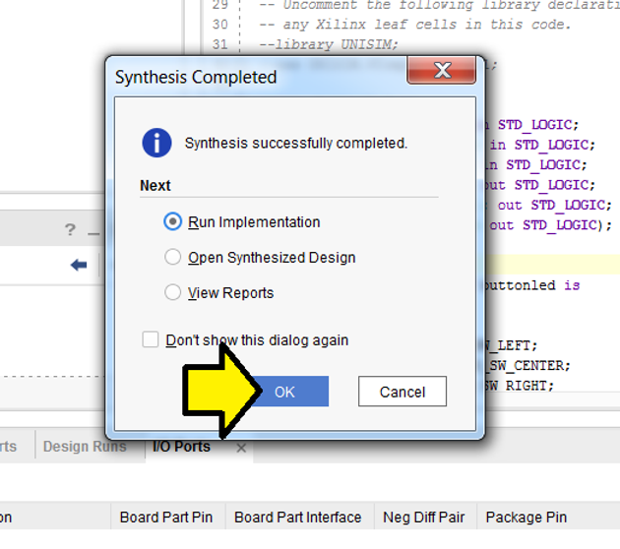Close the Synthesis Completed dialog with X

coord(442,71)
